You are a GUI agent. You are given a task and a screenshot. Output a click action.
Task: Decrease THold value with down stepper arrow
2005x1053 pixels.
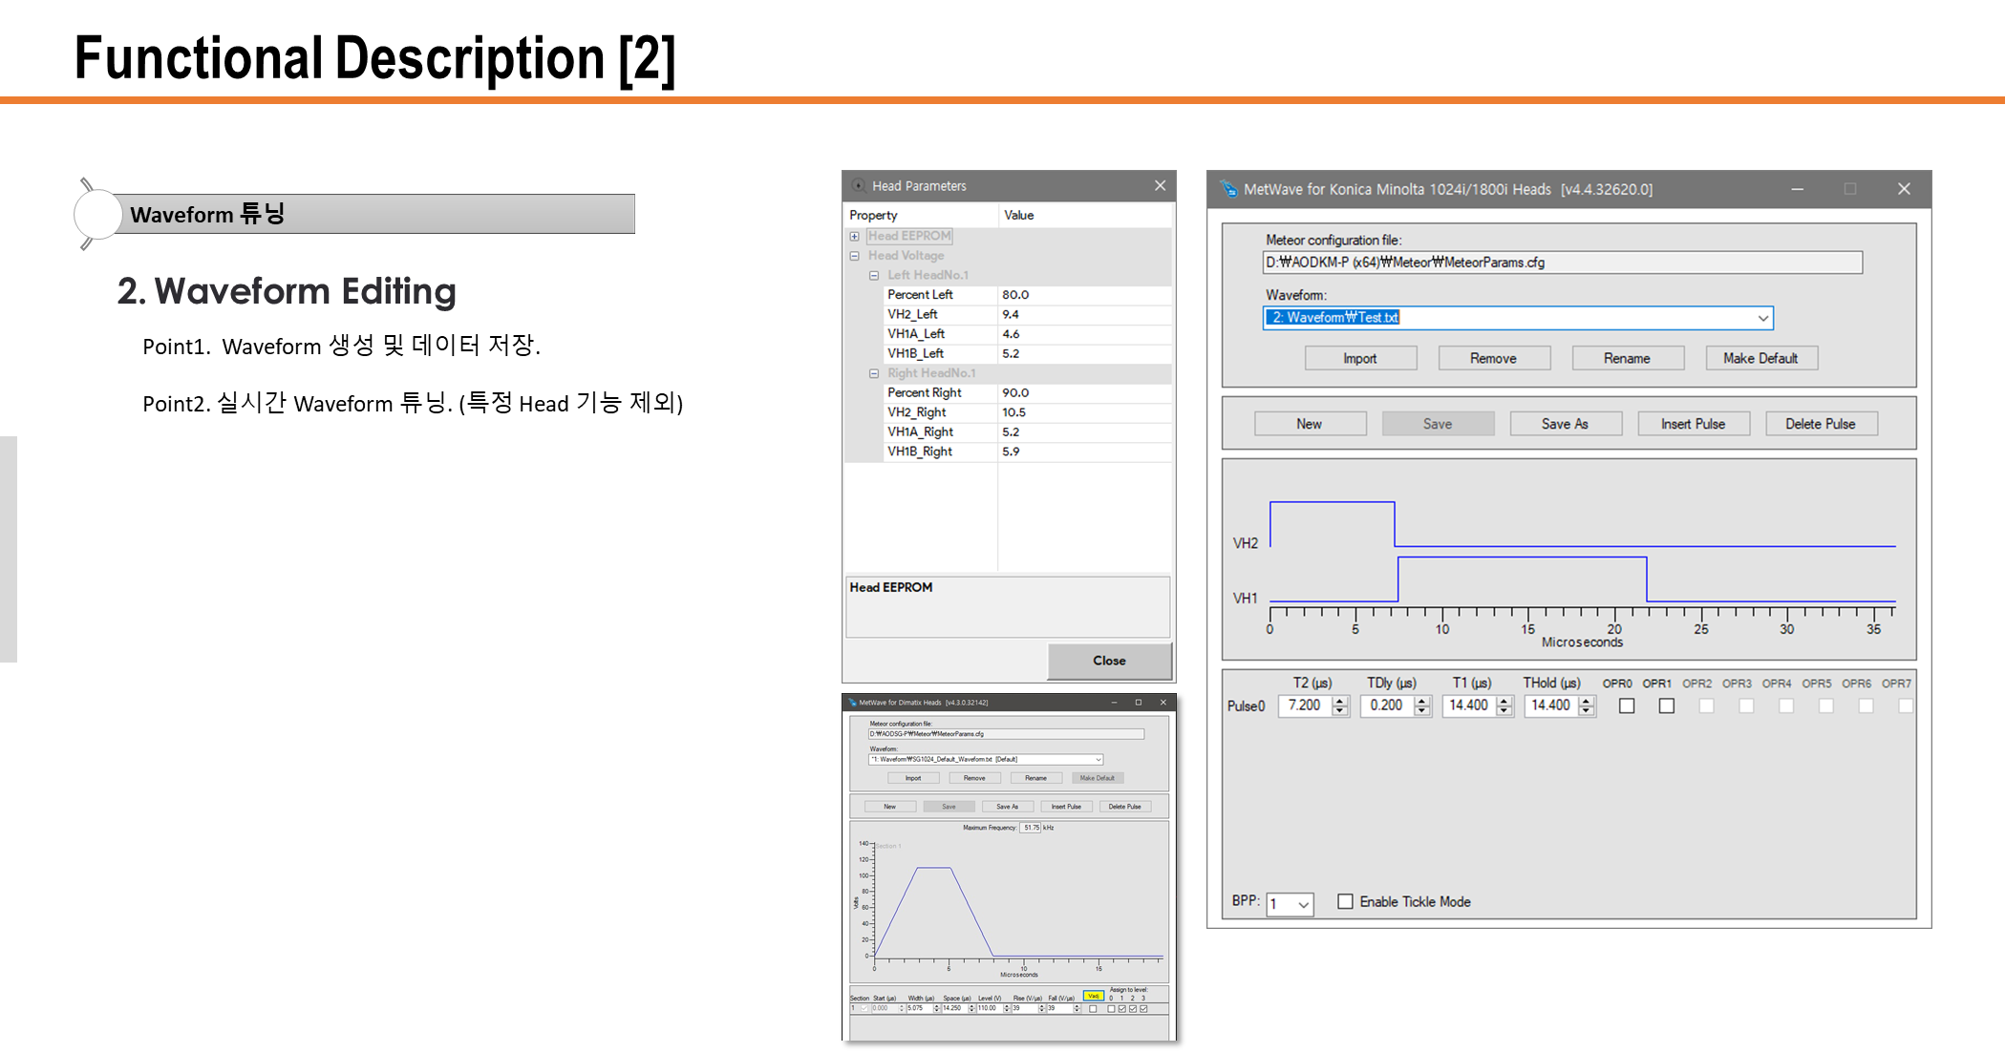click(x=1587, y=711)
